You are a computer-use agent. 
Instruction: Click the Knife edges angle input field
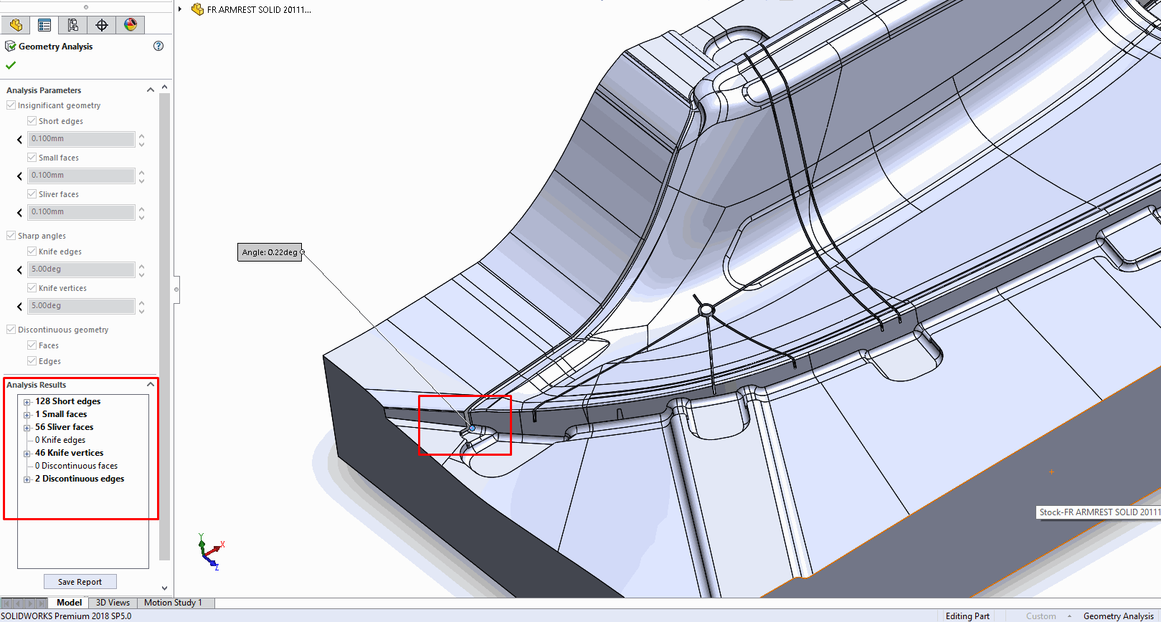coord(81,269)
